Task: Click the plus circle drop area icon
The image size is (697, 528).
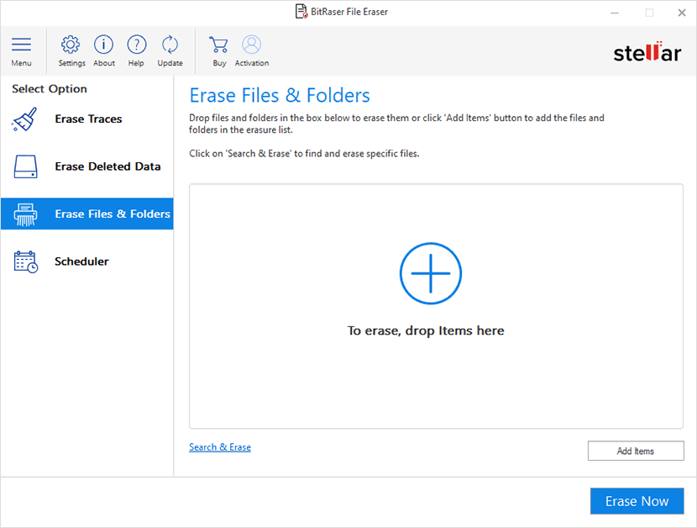Action: click(430, 273)
